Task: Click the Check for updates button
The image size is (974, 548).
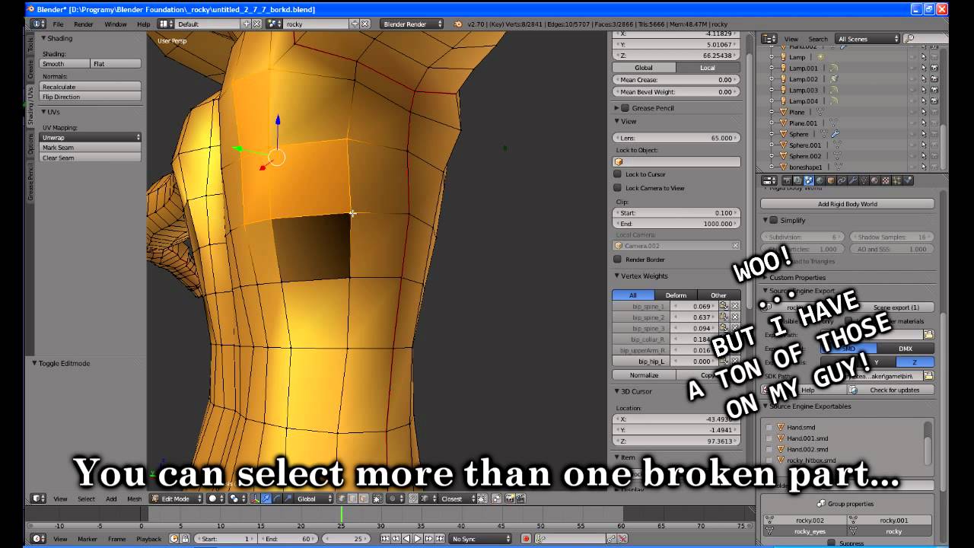Action: [x=890, y=390]
